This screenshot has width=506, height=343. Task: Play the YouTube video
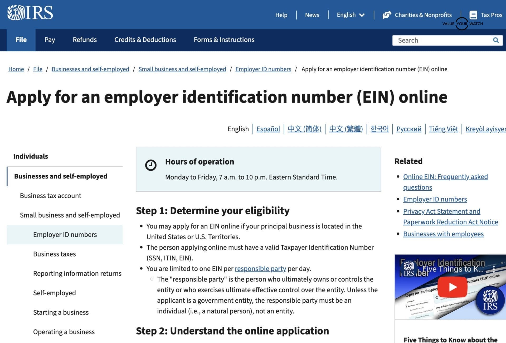tap(452, 287)
